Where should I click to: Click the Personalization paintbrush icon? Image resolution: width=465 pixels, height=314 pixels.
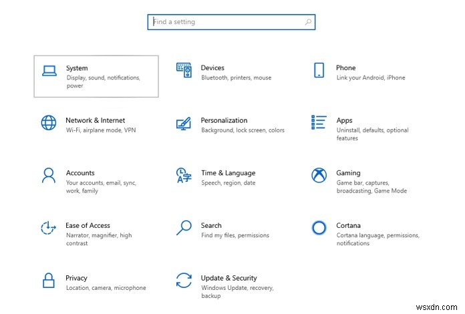point(184,123)
